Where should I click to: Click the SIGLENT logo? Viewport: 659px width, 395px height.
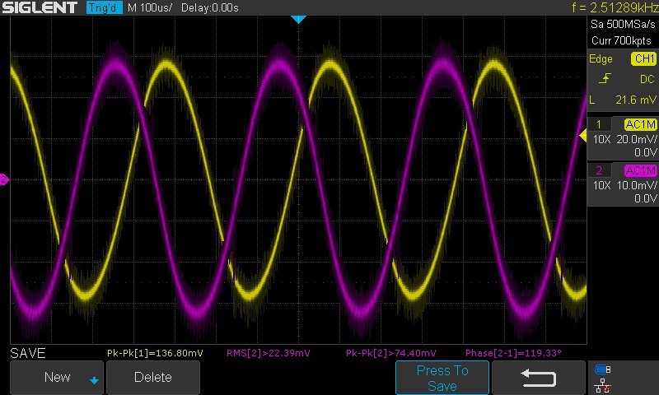[x=40, y=7]
